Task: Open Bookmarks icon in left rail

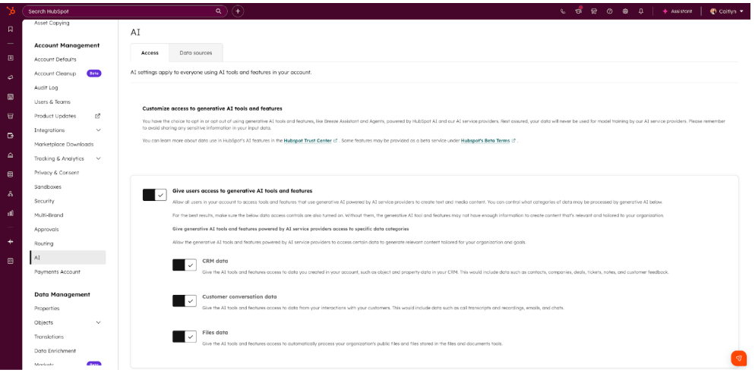Action: tap(11, 30)
